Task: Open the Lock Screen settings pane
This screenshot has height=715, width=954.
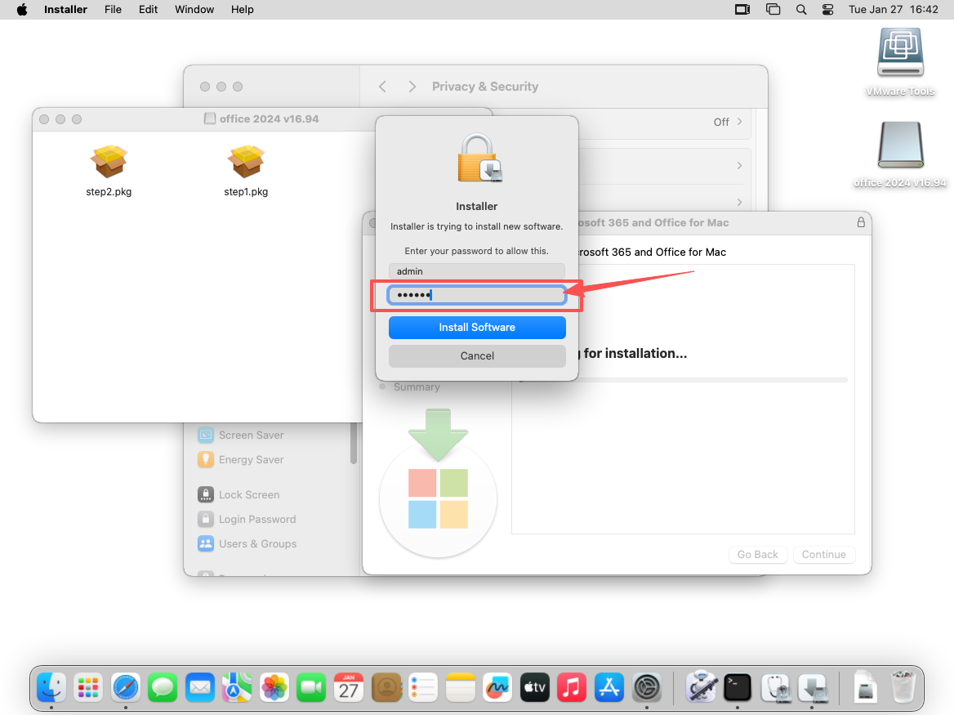Action: tap(248, 494)
